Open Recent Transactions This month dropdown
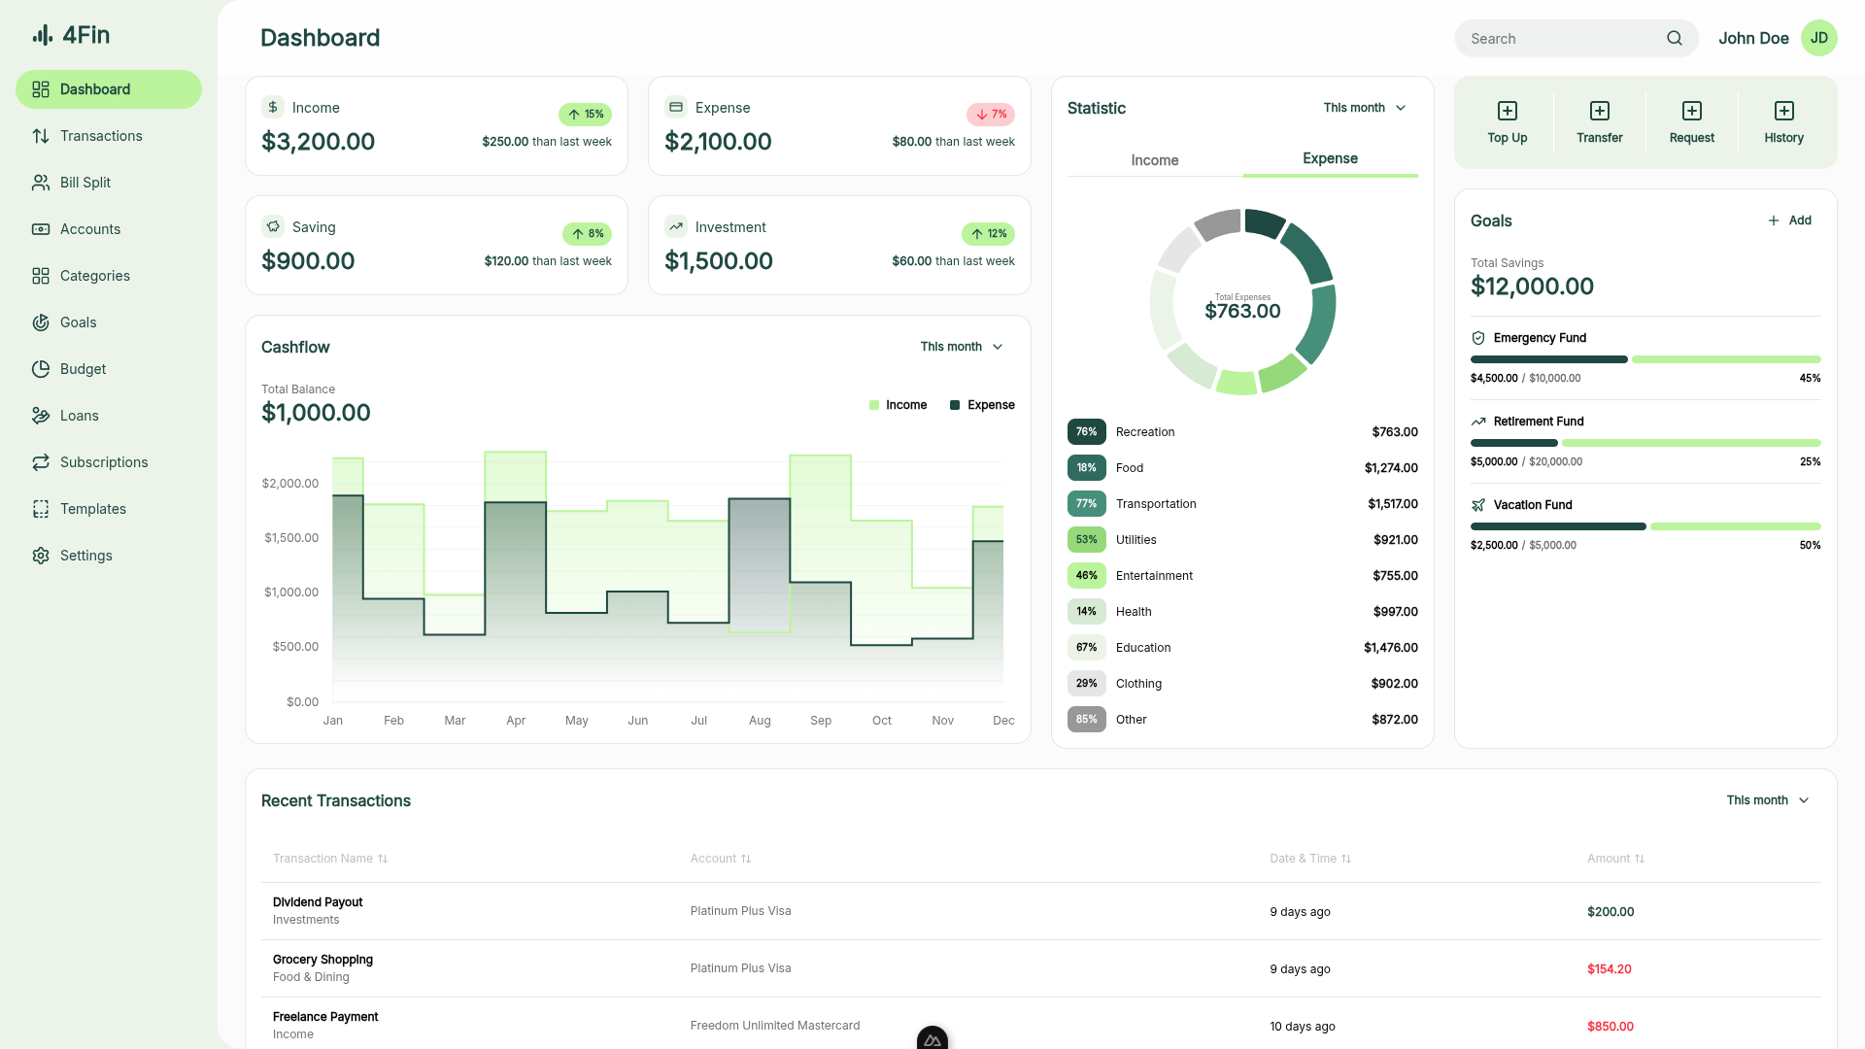This screenshot has width=1865, height=1049. 1767,800
